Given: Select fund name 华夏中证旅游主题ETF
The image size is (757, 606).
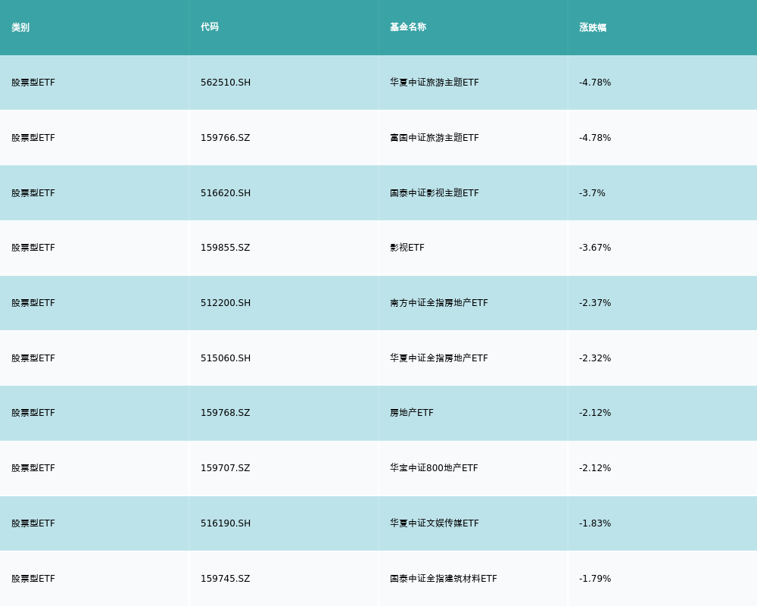Looking at the screenshot, I should 434,83.
